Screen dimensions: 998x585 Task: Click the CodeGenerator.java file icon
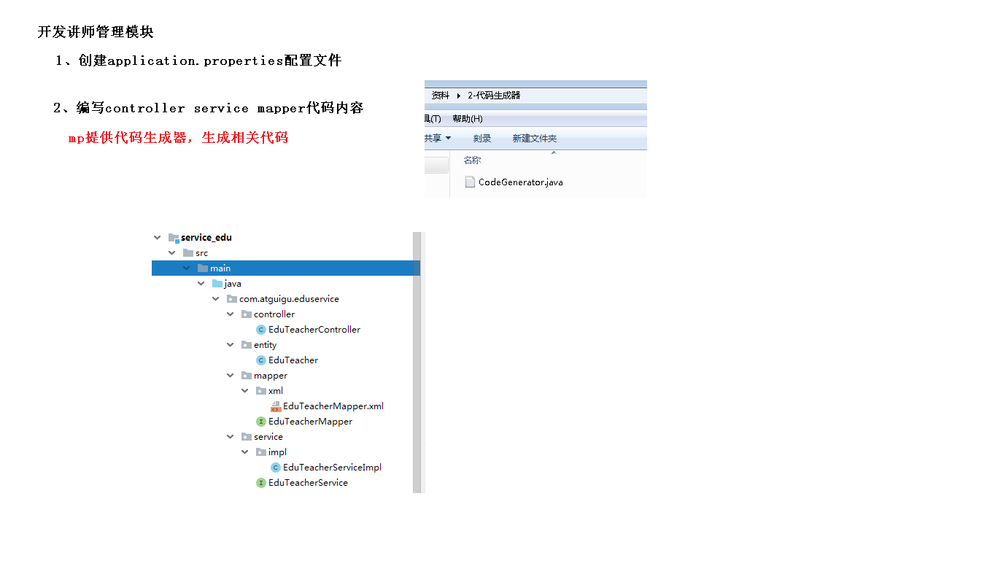coord(471,182)
